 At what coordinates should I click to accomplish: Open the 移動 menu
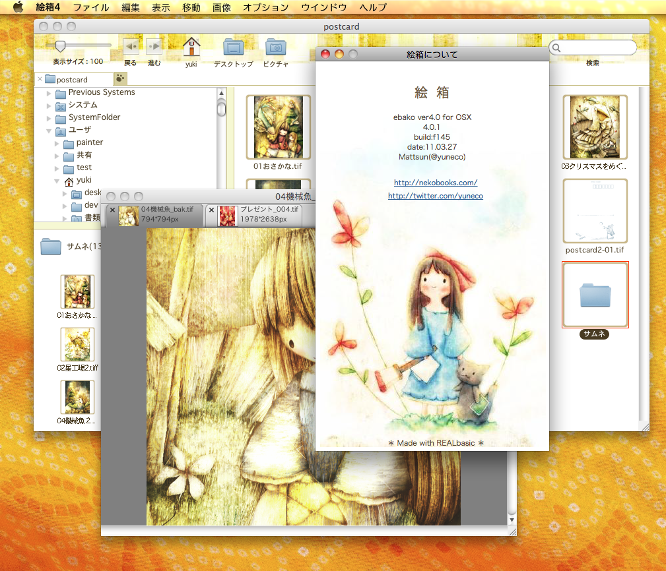[191, 7]
